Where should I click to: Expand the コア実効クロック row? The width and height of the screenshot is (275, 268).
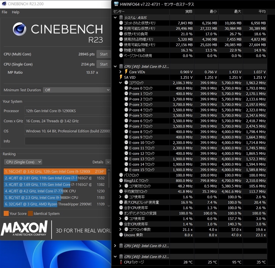tap(120, 186)
